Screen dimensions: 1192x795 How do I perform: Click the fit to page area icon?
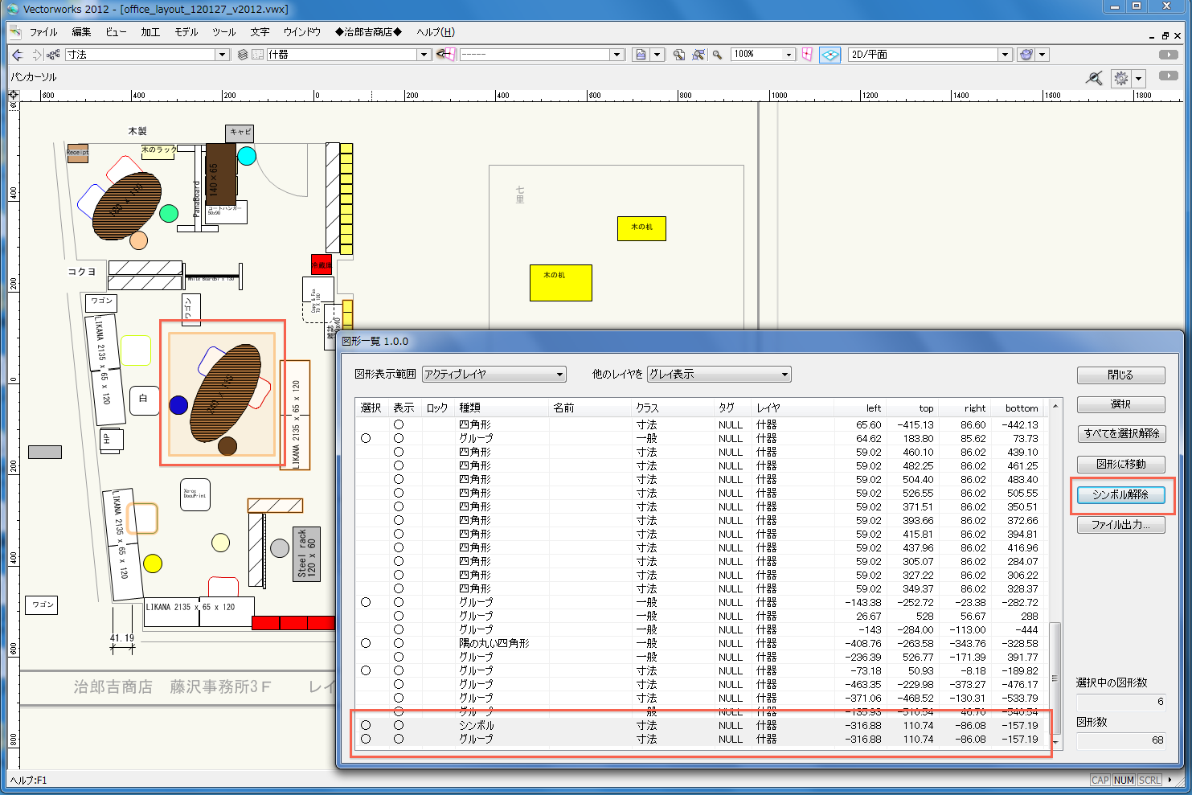click(x=679, y=55)
